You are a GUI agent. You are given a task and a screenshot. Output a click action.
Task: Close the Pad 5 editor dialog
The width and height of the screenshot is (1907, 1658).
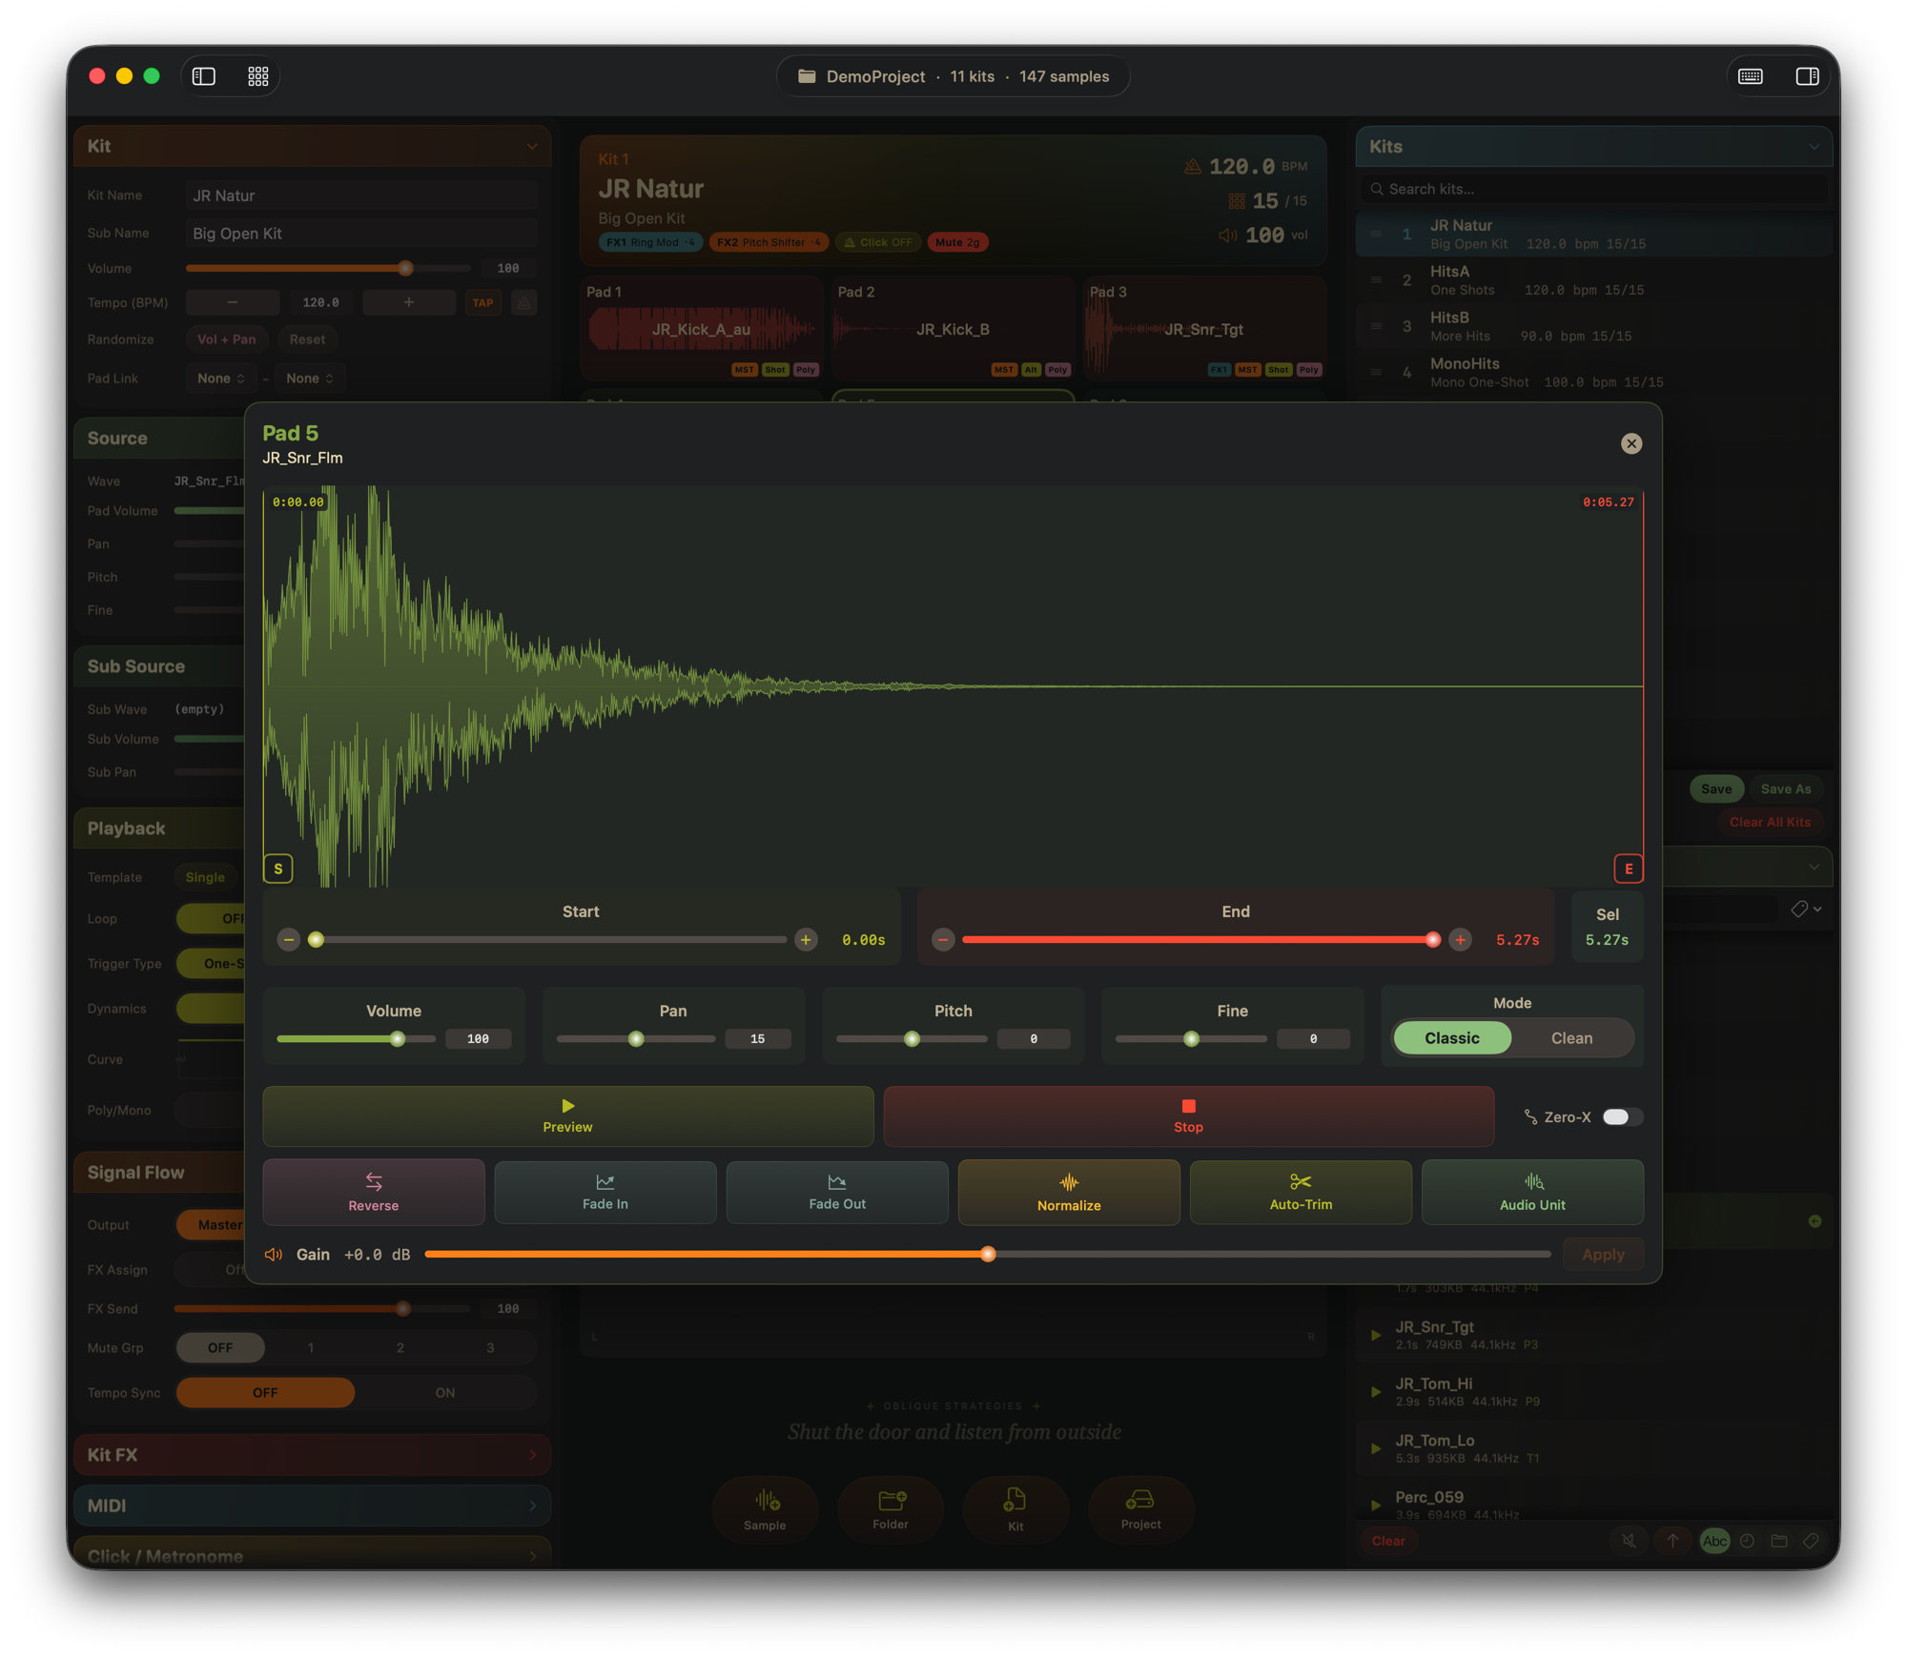click(1630, 443)
